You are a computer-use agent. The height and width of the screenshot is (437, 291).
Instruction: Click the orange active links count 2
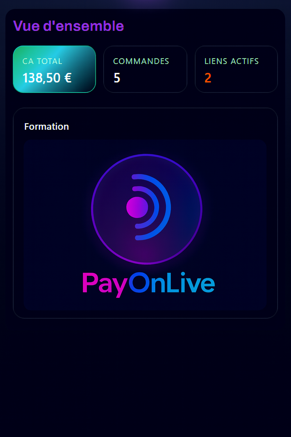point(208,78)
